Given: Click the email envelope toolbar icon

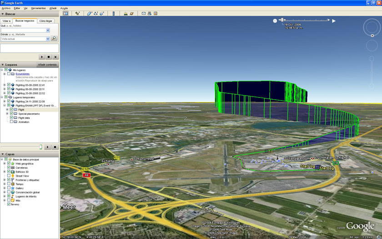Looking at the screenshot, I should click(144, 13).
